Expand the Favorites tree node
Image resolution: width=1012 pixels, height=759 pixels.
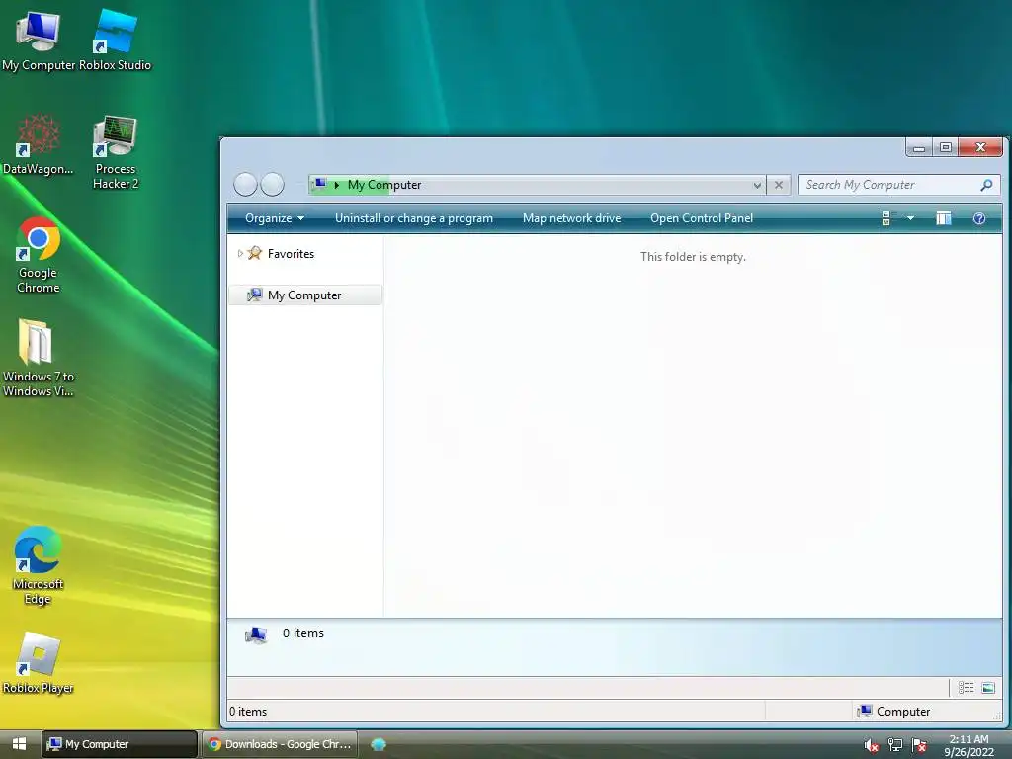click(240, 254)
